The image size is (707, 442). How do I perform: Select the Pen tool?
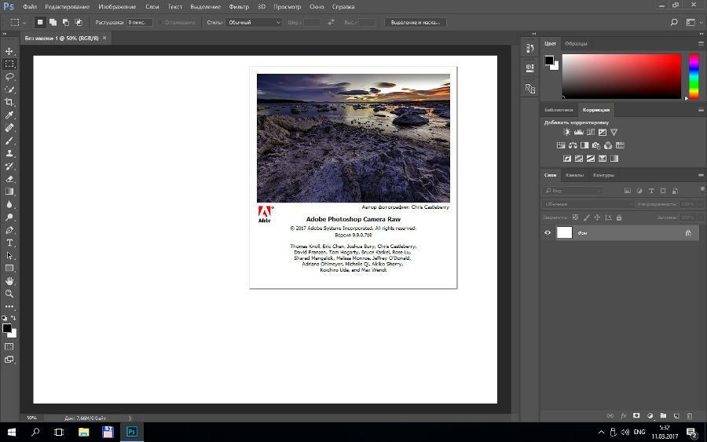click(9, 230)
